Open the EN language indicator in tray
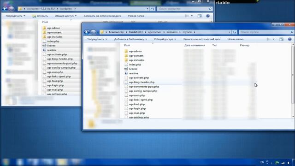Image resolution: width=295 pixels, height=166 pixels. [x=262, y=162]
